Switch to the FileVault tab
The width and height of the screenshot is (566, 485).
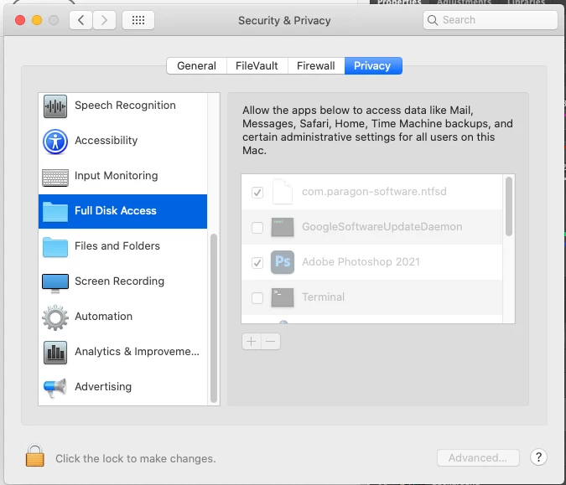(257, 65)
